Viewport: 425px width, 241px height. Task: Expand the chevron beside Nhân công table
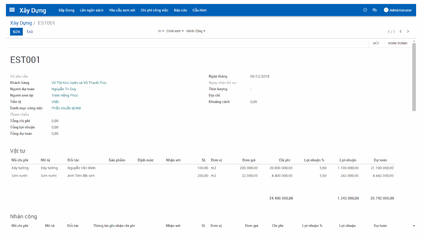click(x=415, y=225)
